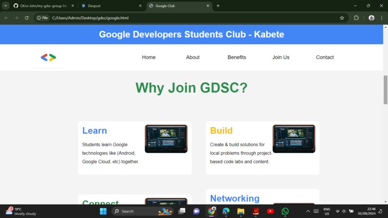
Task: Expand the tab search dropdown arrow
Action: (x=5, y=6)
